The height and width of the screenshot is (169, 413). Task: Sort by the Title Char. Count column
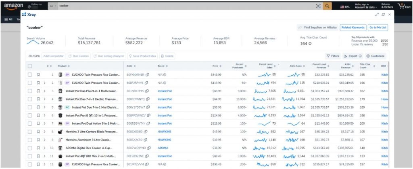(367, 66)
